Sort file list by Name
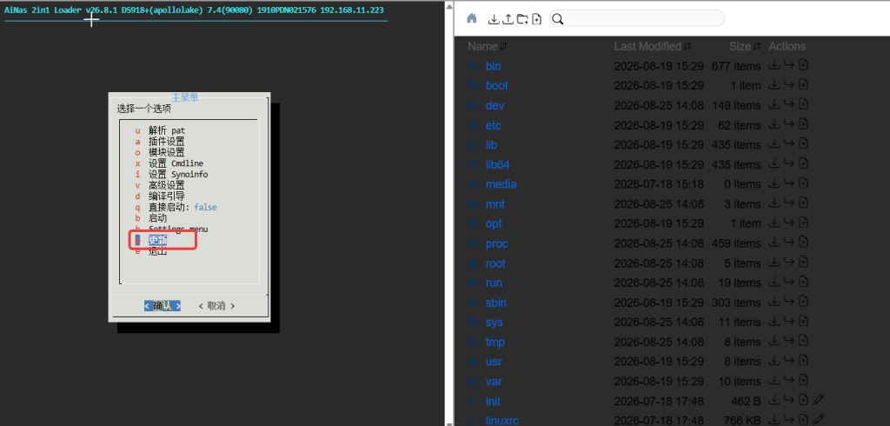 point(488,47)
